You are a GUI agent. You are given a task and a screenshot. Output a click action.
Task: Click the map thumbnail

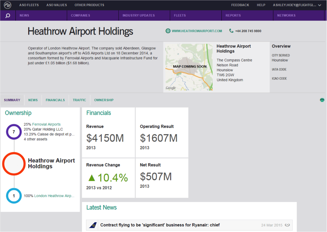click(188, 67)
